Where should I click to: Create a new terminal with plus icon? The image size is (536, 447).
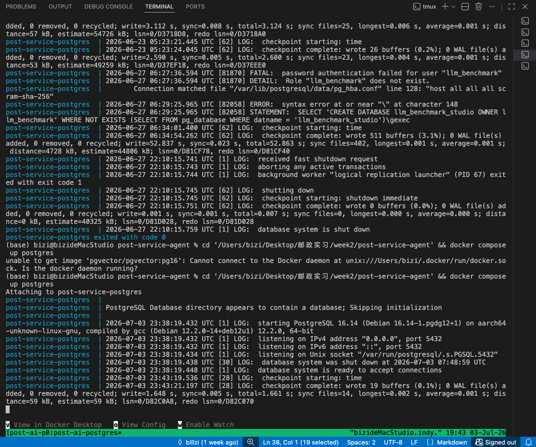point(445,6)
